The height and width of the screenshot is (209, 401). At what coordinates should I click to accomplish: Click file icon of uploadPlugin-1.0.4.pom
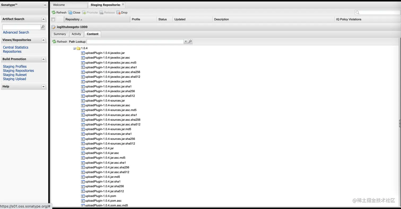pos(83,196)
